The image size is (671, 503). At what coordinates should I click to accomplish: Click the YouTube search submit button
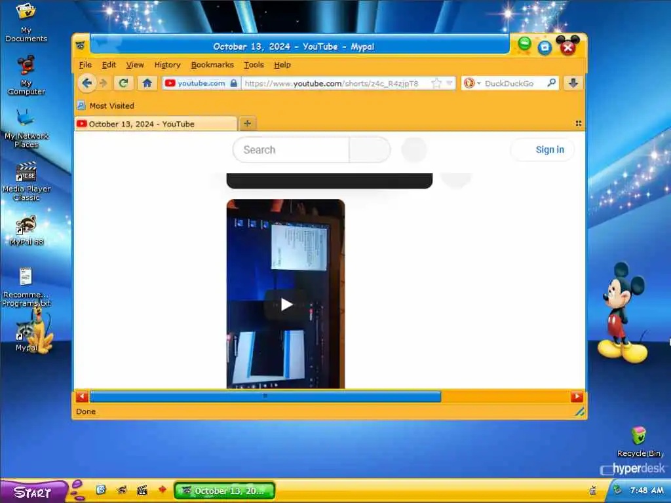click(x=370, y=150)
